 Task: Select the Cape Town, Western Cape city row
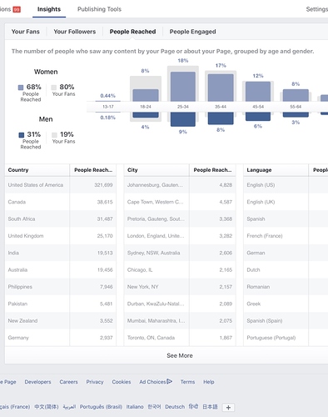pyautogui.click(x=180, y=202)
